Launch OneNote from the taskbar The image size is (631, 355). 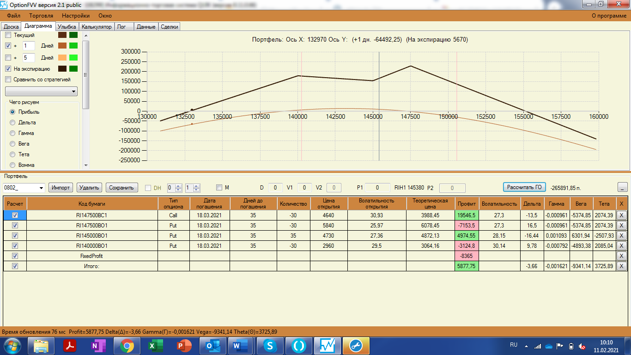(98, 345)
